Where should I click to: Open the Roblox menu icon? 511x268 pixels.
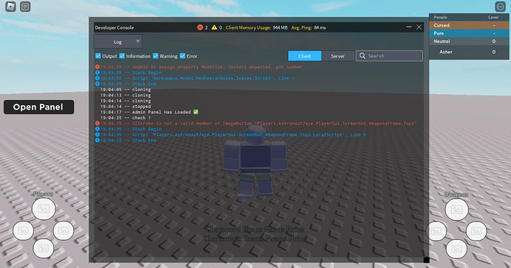pos(10,7)
